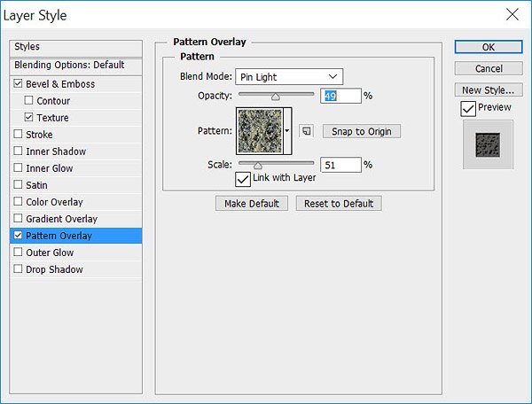Click the granite pattern swatch thumbnail
The width and height of the screenshot is (532, 404).
tap(260, 131)
